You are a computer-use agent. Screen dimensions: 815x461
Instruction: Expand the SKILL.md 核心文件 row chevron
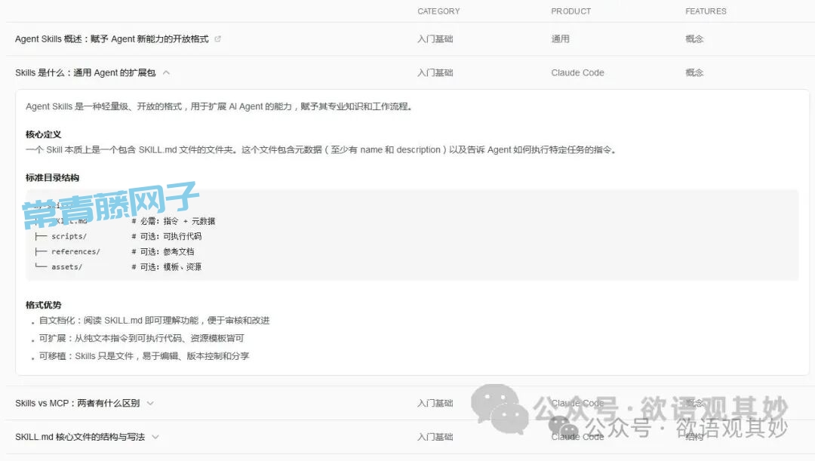(154, 437)
